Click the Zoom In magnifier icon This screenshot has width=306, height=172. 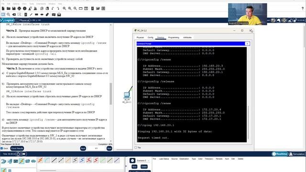(64, 9)
